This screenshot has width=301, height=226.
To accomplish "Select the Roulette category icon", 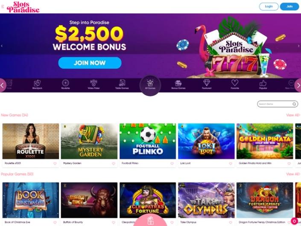I will click(x=65, y=84).
